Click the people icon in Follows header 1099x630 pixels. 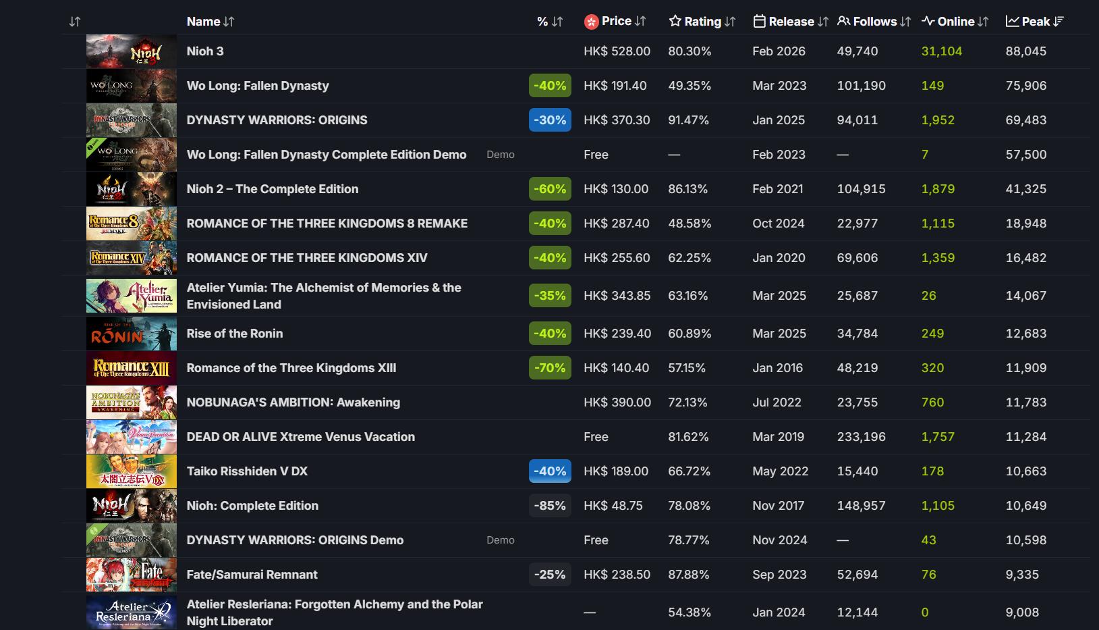tap(843, 22)
